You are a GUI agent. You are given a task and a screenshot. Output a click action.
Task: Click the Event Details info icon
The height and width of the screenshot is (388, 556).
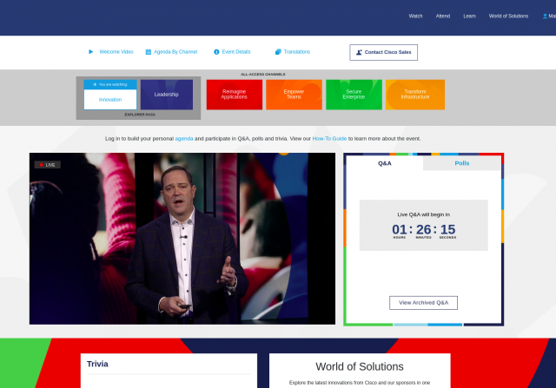[x=216, y=52]
